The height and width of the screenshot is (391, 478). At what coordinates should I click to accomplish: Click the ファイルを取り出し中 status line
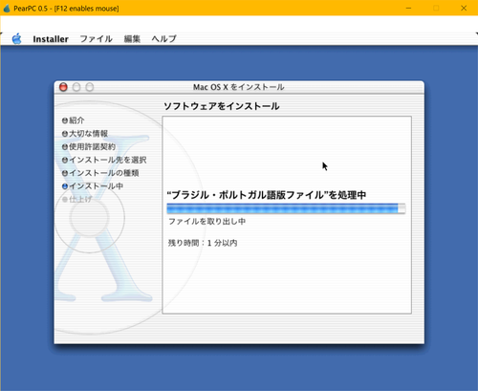[x=206, y=221]
